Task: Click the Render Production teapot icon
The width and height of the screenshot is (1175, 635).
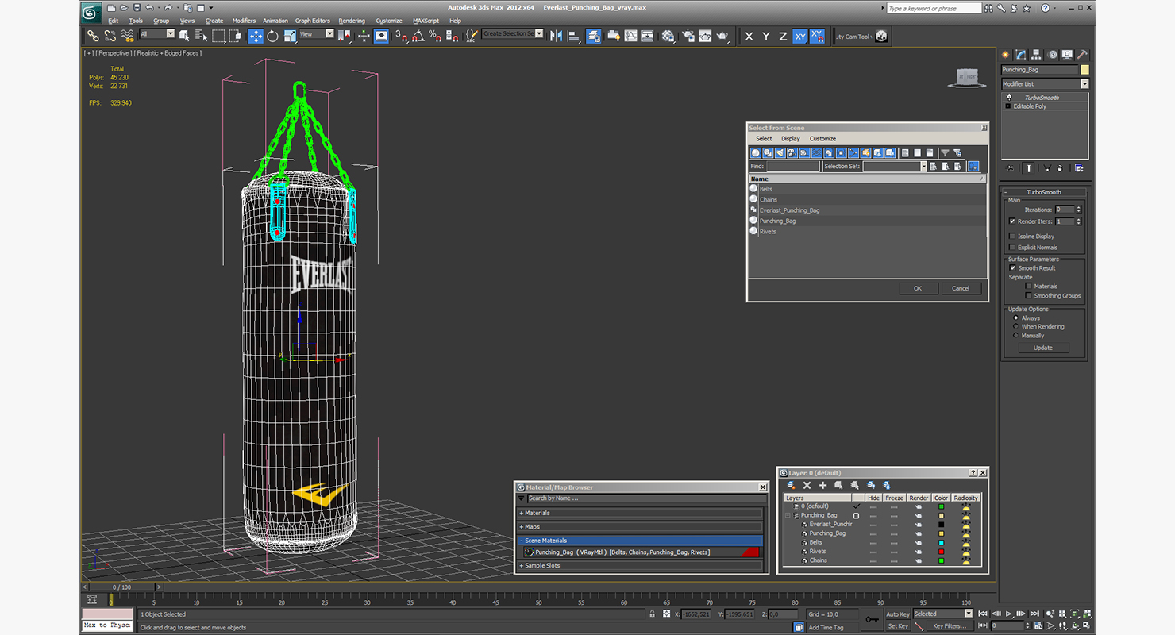Action: tap(722, 36)
